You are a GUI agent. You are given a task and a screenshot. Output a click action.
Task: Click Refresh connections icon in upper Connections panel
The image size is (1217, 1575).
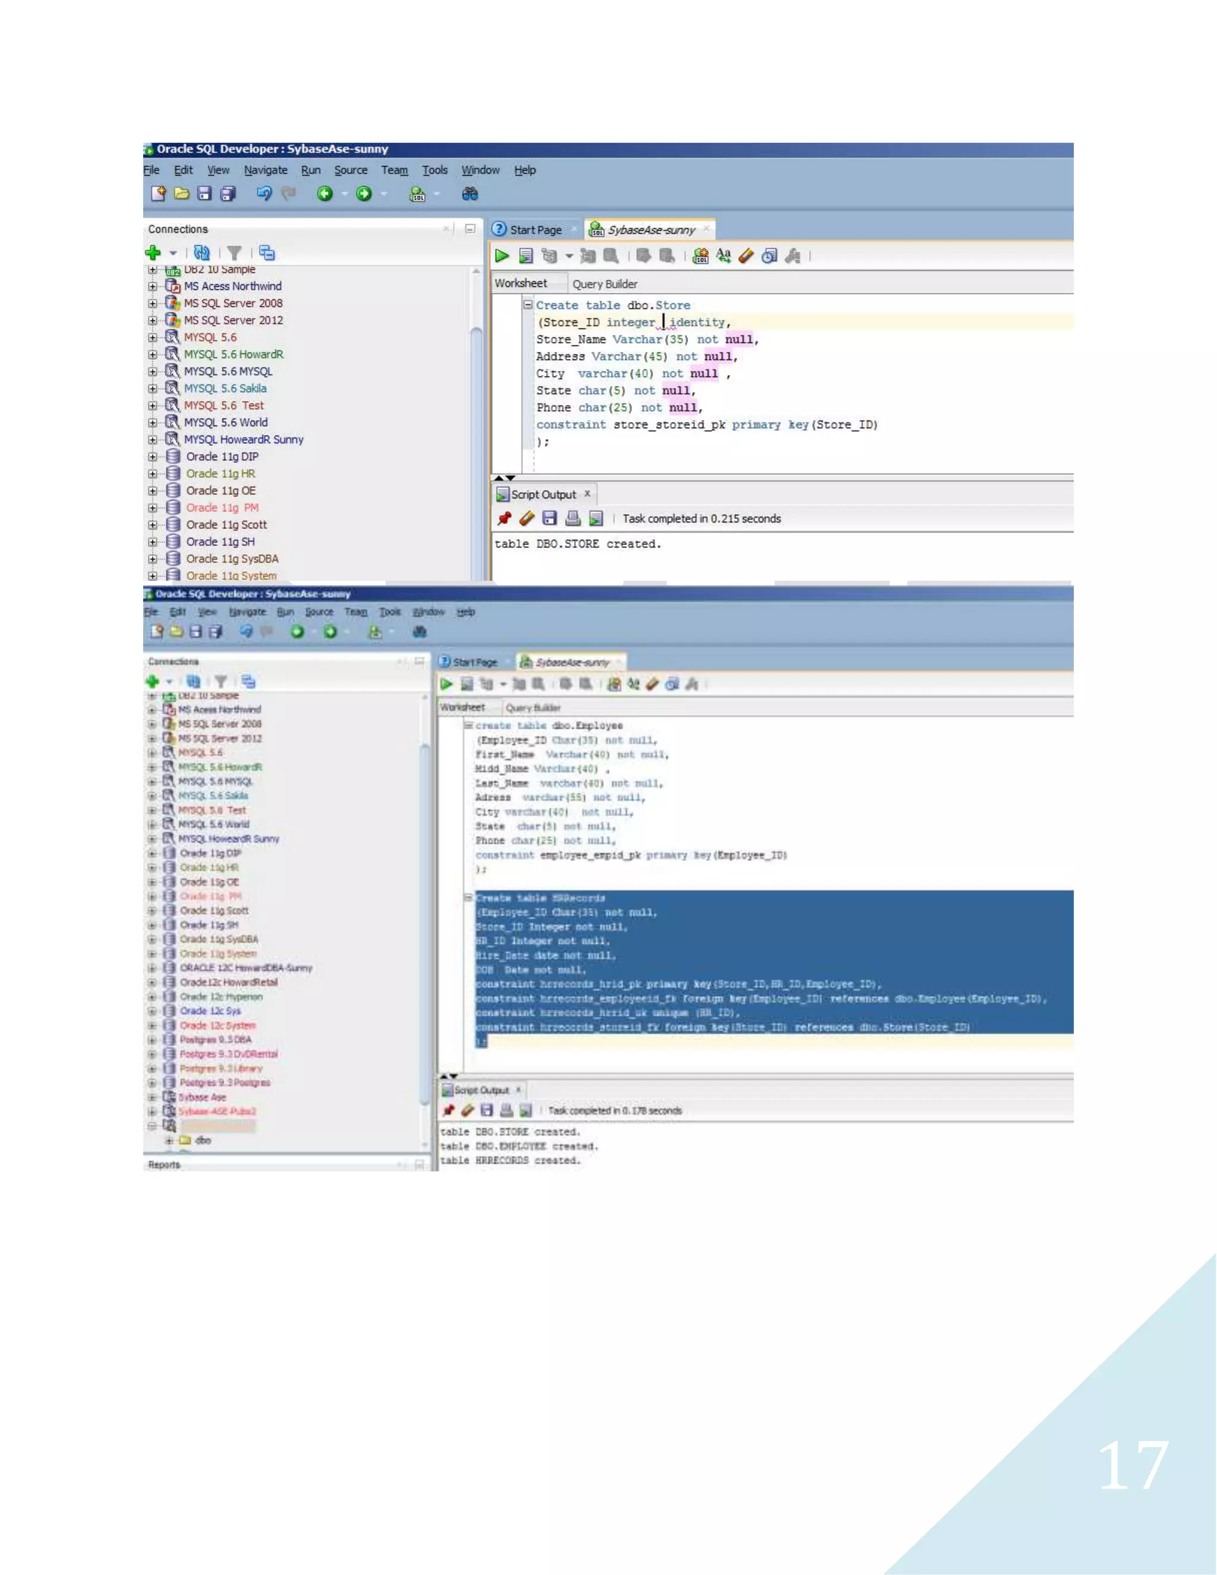pos(202,253)
